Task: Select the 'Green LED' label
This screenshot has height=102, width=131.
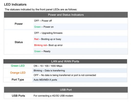Action: click(18, 66)
